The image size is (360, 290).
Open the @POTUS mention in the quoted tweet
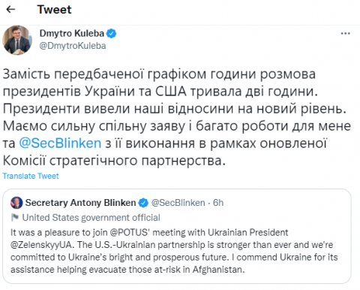pos(130,233)
